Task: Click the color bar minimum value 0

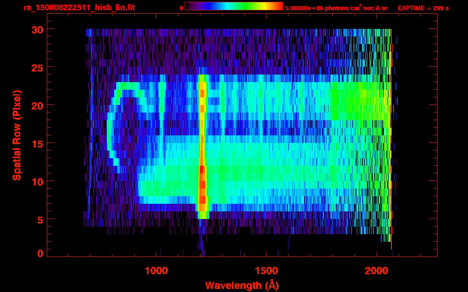Action: (181, 8)
